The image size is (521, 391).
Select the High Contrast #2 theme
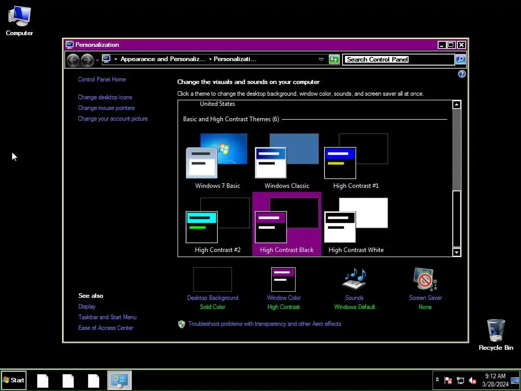pos(218,225)
